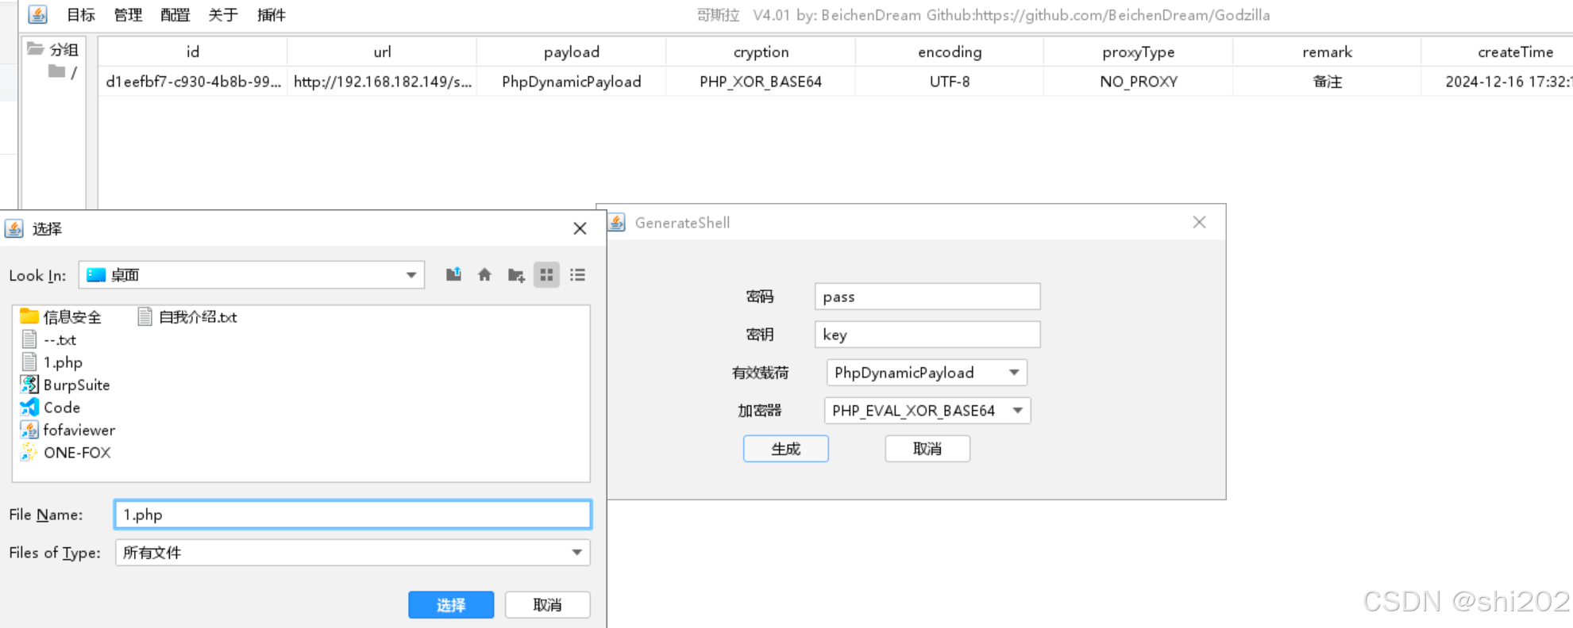Open the 配置 menu
The image size is (1573, 628).
(175, 15)
